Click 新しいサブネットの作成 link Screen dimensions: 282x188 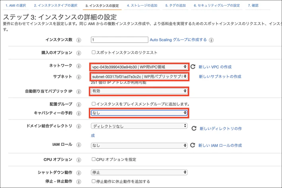point(220,76)
